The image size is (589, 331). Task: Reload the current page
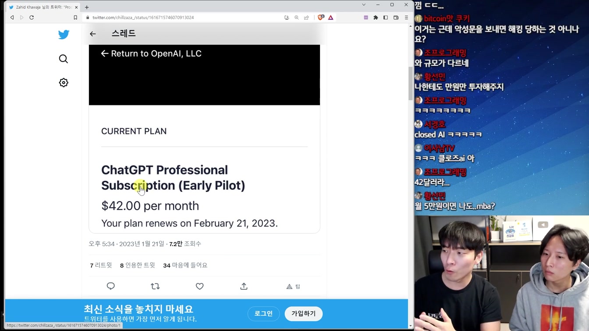[x=32, y=18]
